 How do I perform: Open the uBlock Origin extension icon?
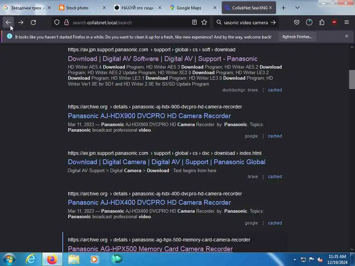pyautogui.click(x=334, y=22)
